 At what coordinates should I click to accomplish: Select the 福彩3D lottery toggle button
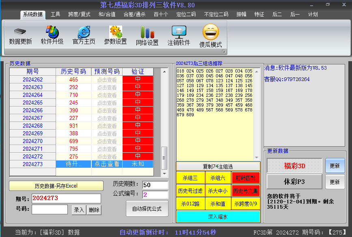coord(294,166)
